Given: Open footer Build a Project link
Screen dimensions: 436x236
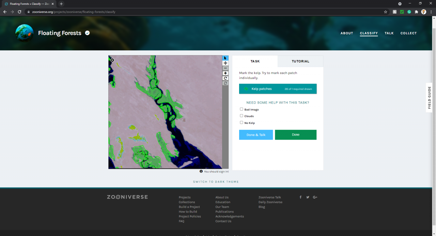Looking at the screenshot, I should pos(189,207).
